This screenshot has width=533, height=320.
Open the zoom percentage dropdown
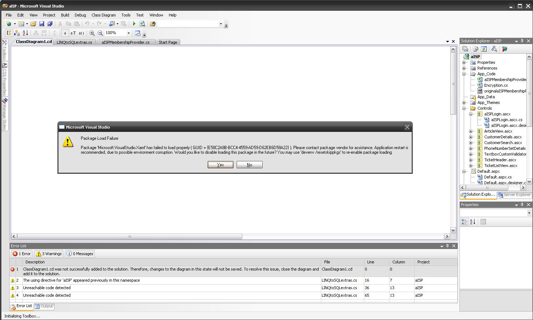(x=128, y=33)
